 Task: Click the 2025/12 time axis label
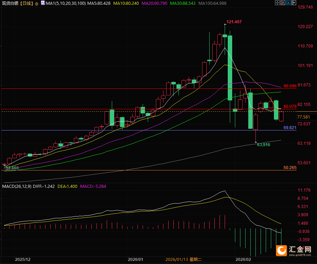(23, 259)
